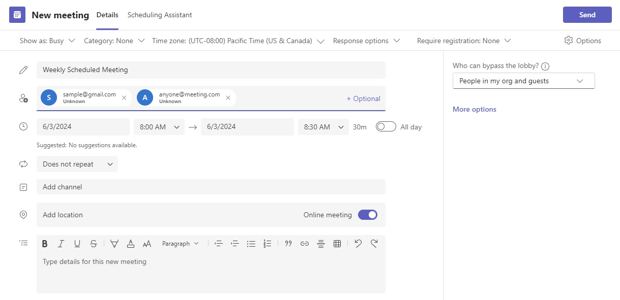Remove attendee anyone@meeting.com

(228, 98)
